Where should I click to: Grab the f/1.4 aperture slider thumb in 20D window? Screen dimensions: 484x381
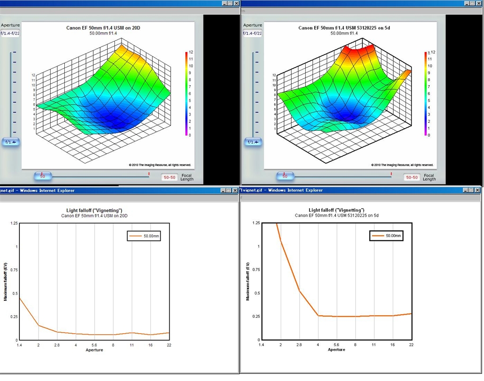click(11, 142)
